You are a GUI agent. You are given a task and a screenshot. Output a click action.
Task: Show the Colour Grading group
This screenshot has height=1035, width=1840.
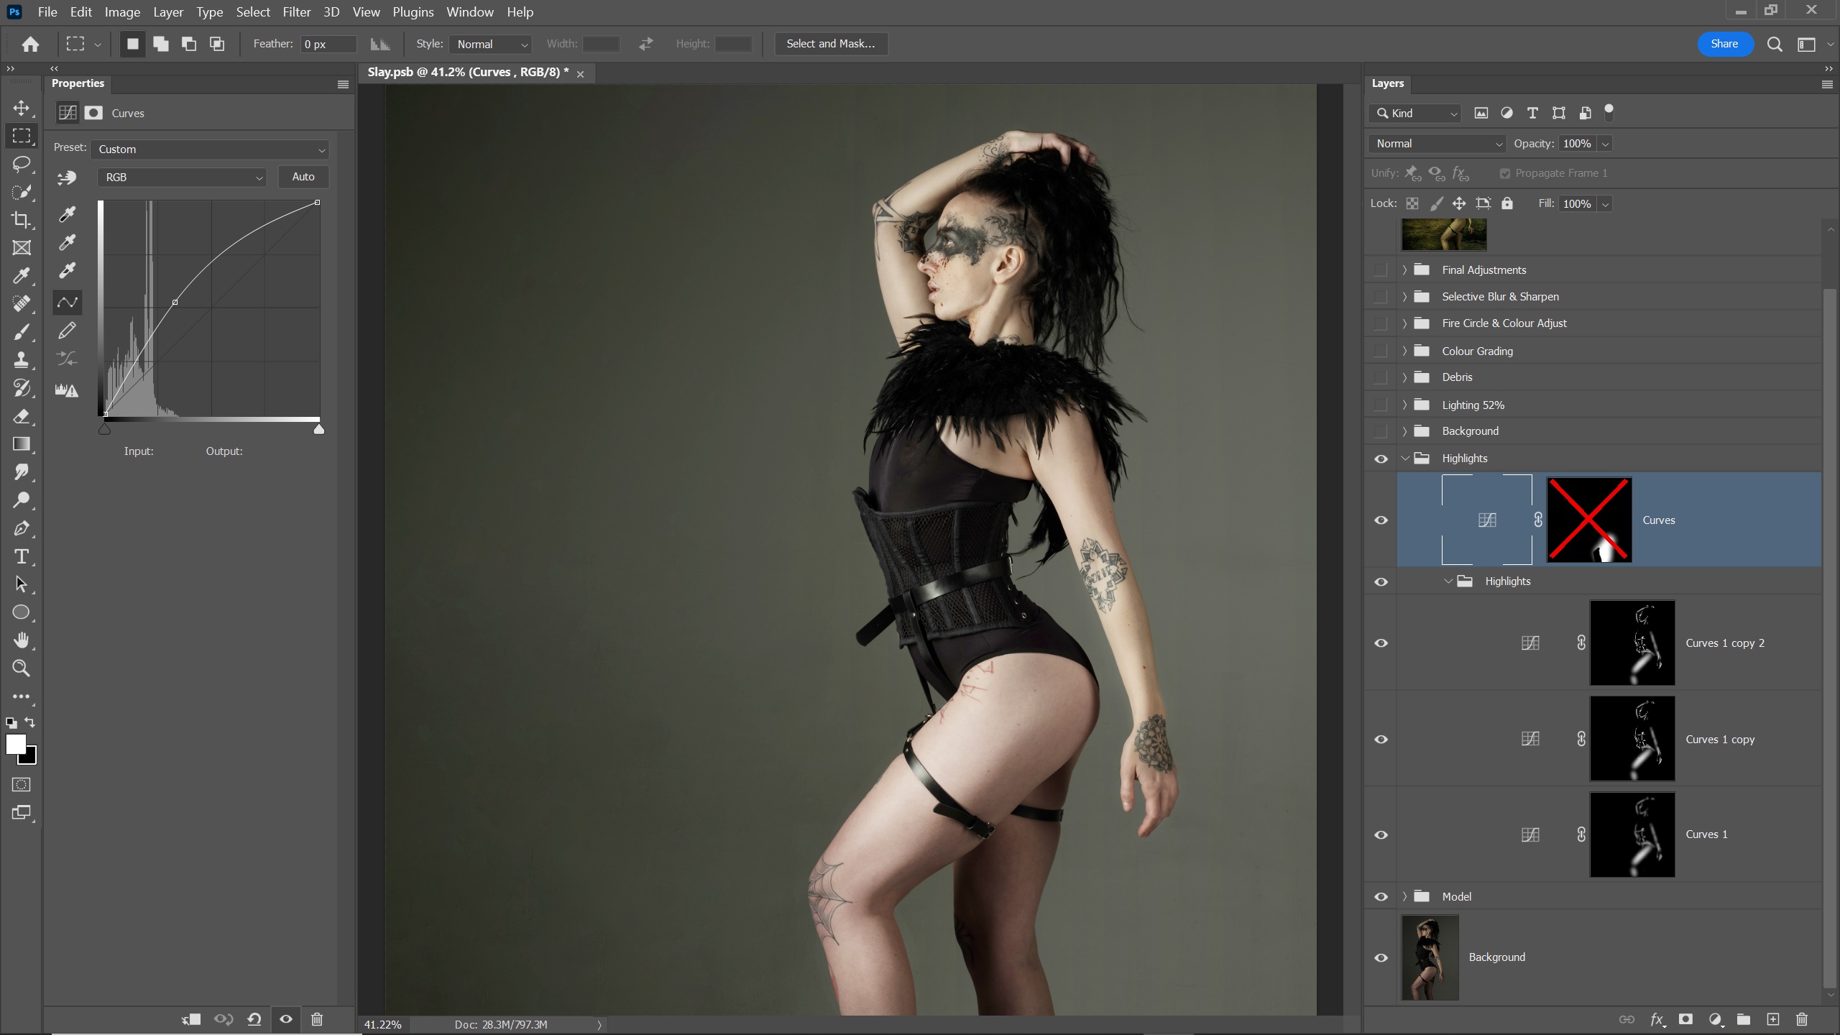tap(1380, 351)
